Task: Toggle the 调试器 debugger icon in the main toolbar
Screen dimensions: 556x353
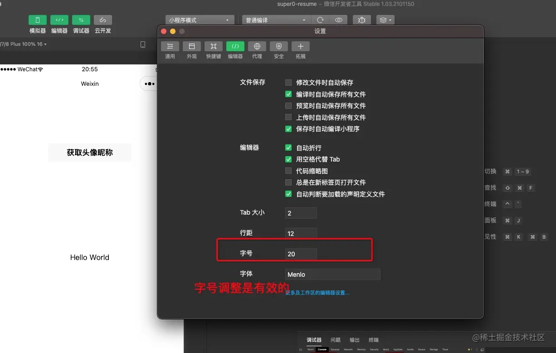Action: [81, 20]
